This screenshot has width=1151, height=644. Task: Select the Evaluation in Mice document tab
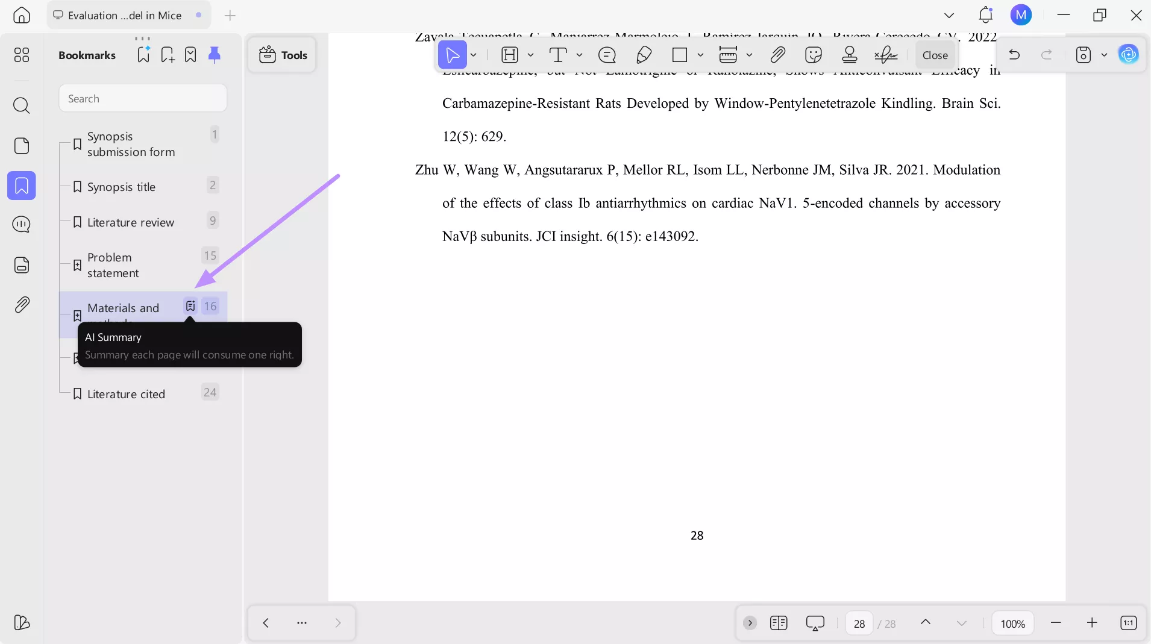[124, 15]
